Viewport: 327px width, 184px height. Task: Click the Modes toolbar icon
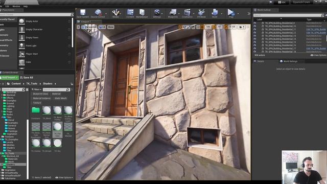coord(115,13)
